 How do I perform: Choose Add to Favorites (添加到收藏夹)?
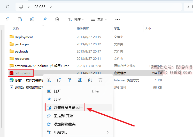coord(78,124)
